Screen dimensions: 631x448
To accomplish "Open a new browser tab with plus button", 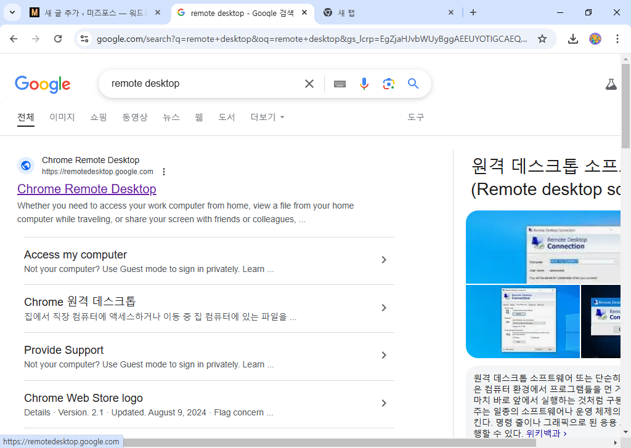I will 473,12.
